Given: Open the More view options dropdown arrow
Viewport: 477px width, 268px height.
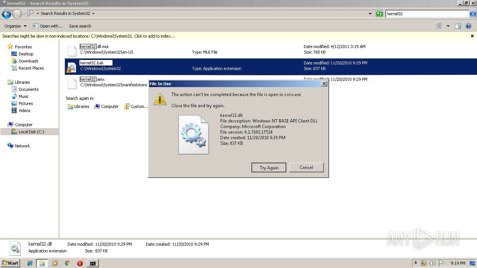Looking at the screenshot, I should point(448,26).
